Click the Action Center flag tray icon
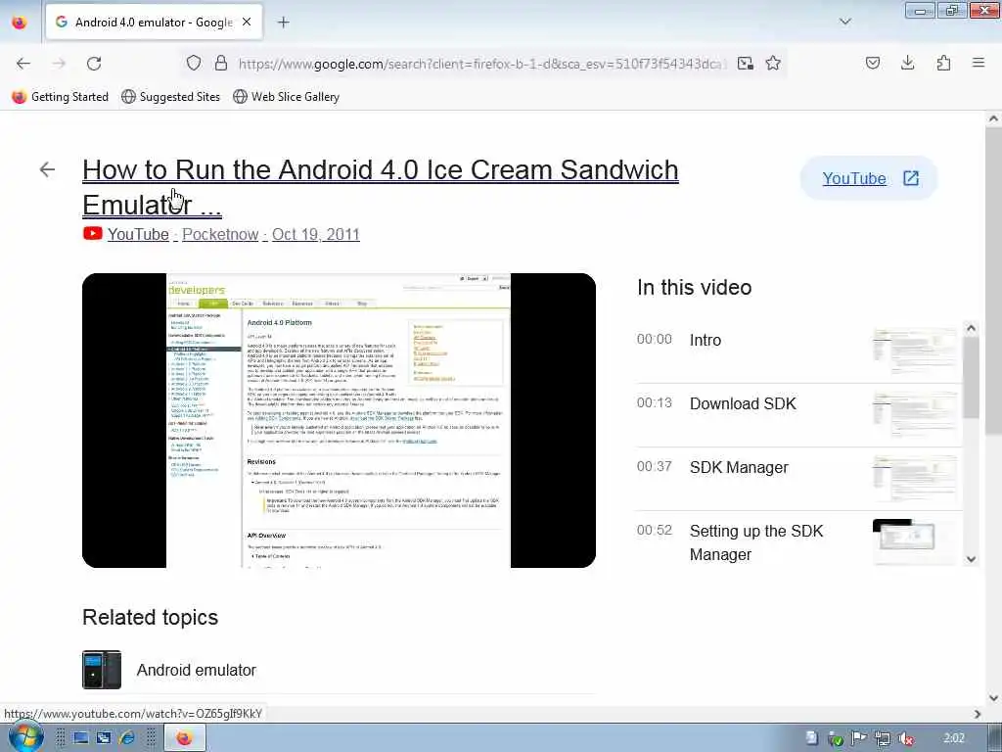 [x=859, y=738]
